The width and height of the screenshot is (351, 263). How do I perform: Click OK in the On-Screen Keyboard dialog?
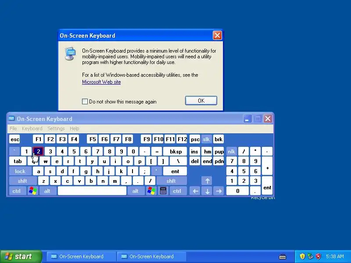(x=201, y=101)
